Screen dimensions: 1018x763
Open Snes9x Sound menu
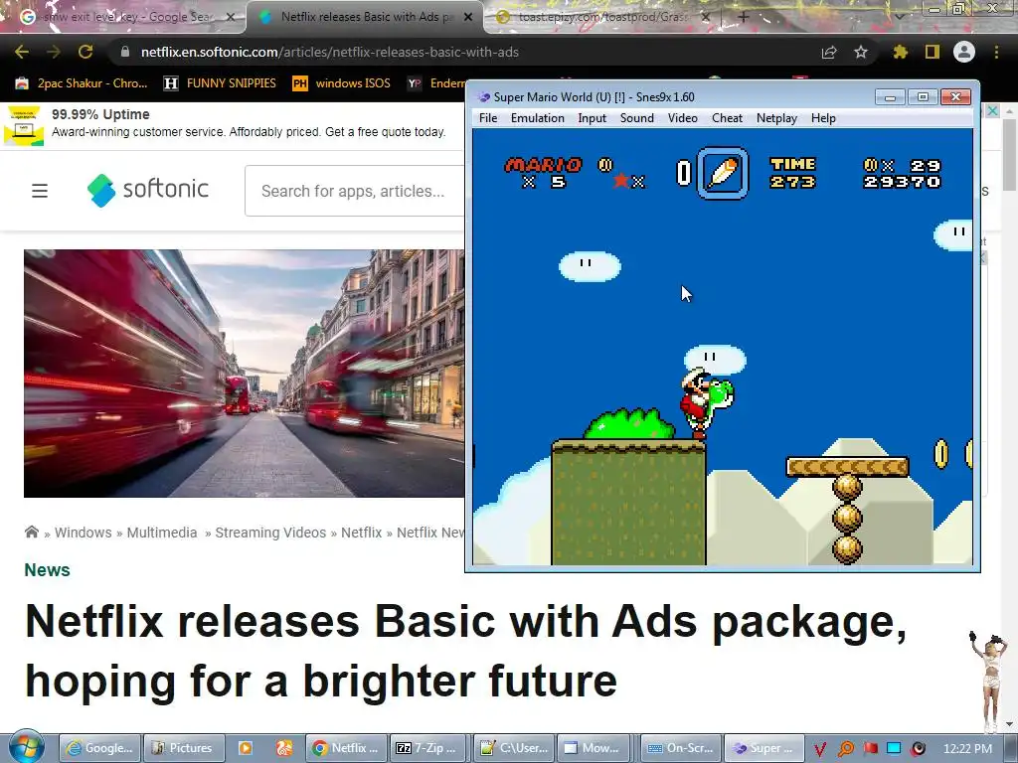pos(637,118)
